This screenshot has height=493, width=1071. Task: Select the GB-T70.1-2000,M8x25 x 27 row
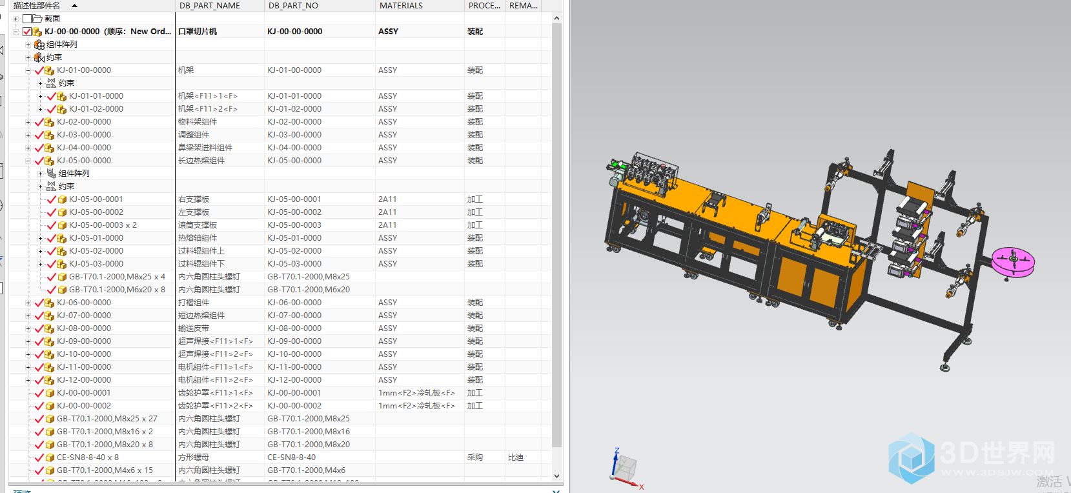(x=280, y=419)
